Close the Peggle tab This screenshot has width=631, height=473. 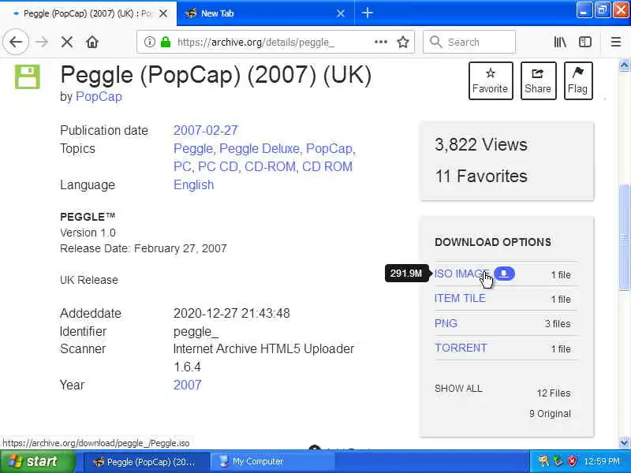point(163,13)
